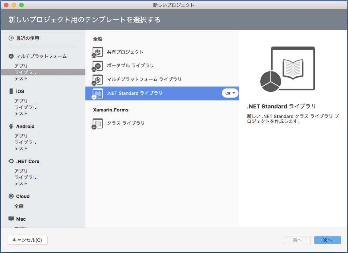The height and width of the screenshot is (253, 348).
Task: Click the キャンセル(C) button
Action: pos(27,240)
